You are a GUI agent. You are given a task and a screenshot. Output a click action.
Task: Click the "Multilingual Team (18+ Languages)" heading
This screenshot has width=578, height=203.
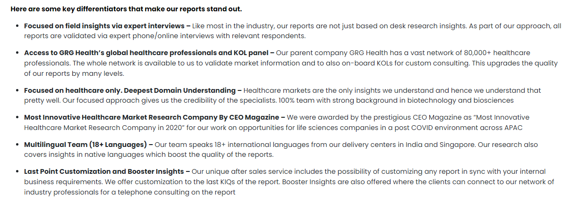click(85, 145)
